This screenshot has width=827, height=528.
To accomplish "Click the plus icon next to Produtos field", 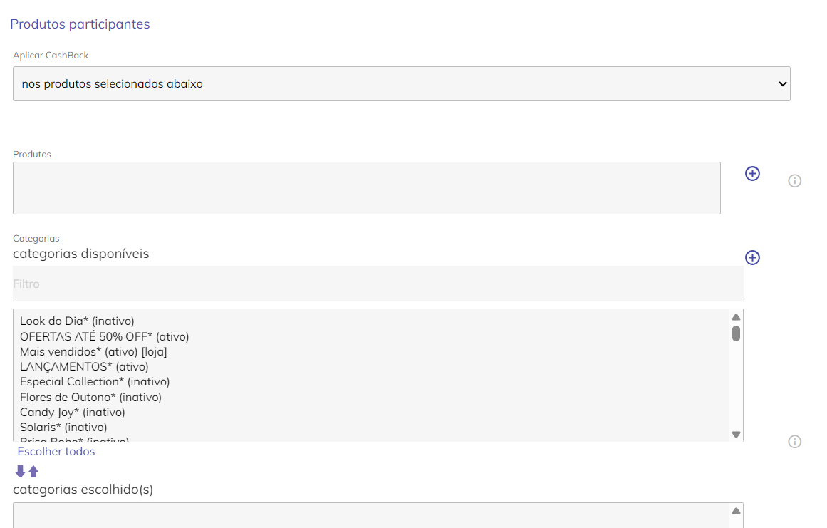I will pyautogui.click(x=752, y=174).
